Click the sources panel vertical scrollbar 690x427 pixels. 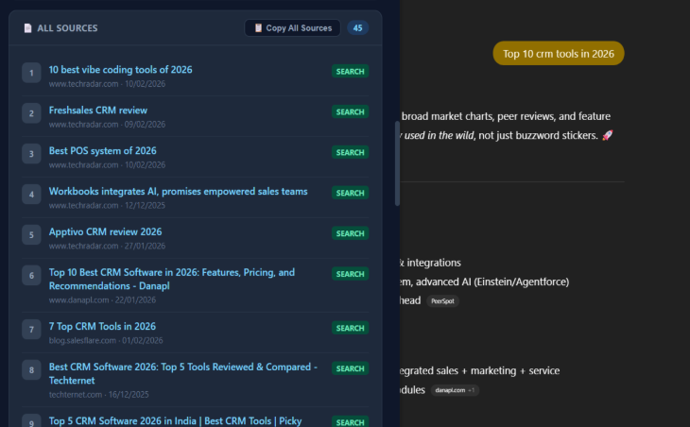point(397,164)
